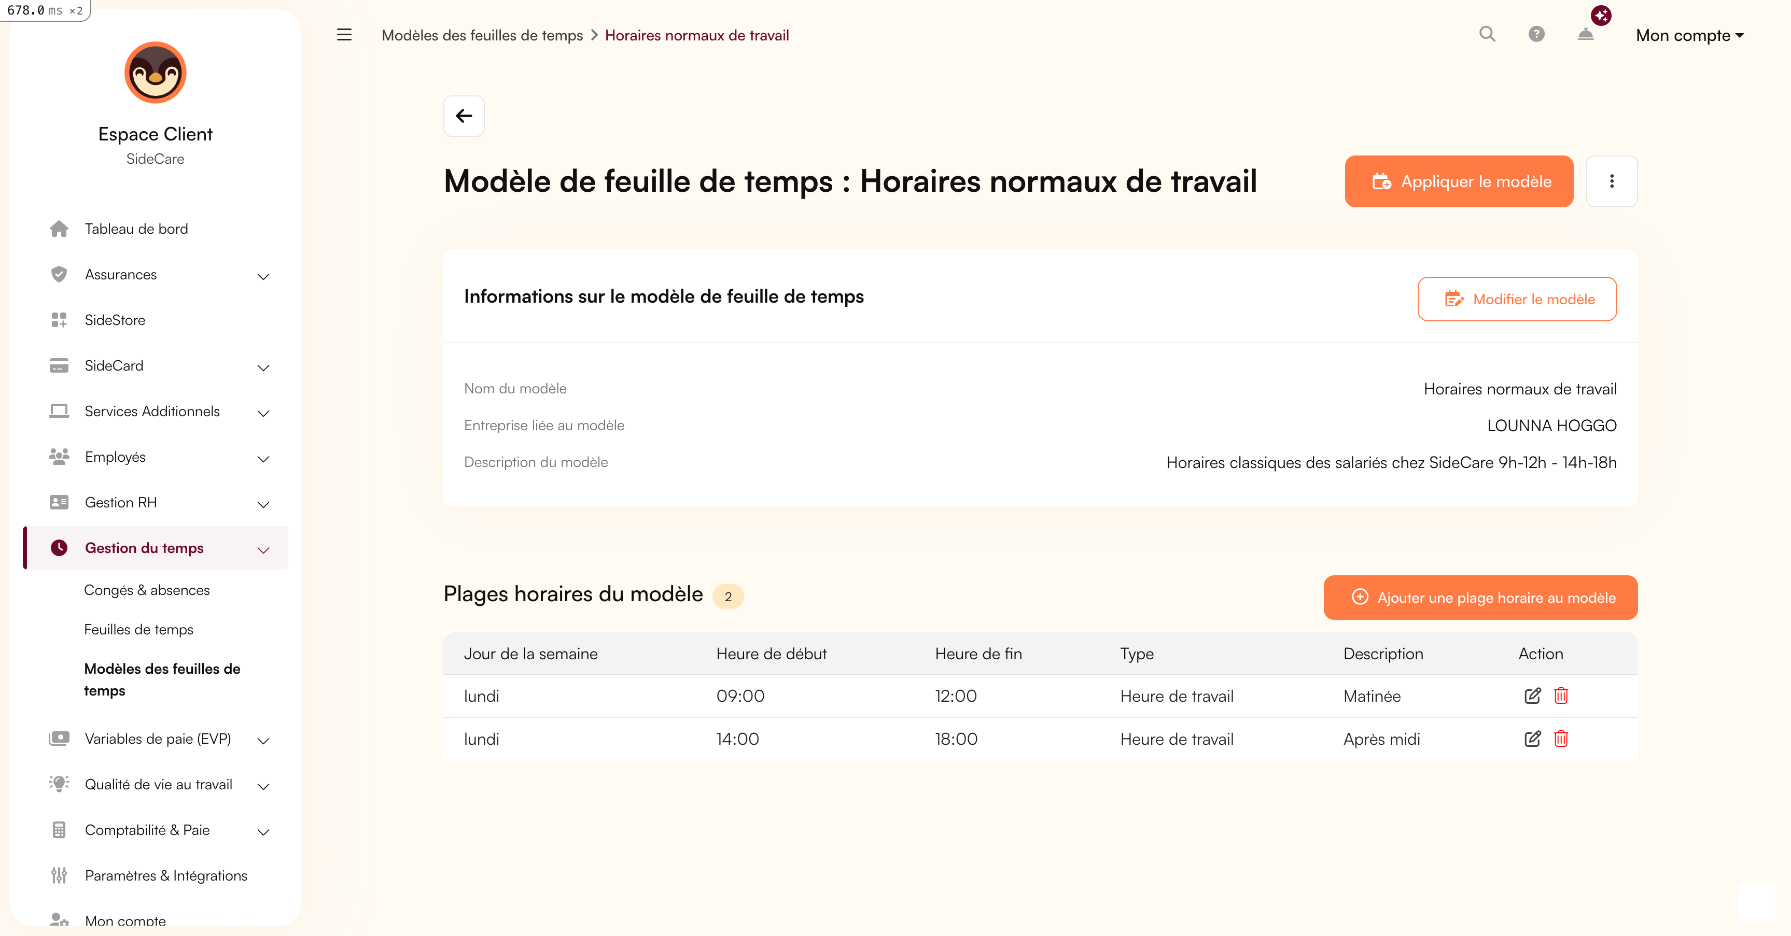Click the back arrow button

click(x=464, y=116)
